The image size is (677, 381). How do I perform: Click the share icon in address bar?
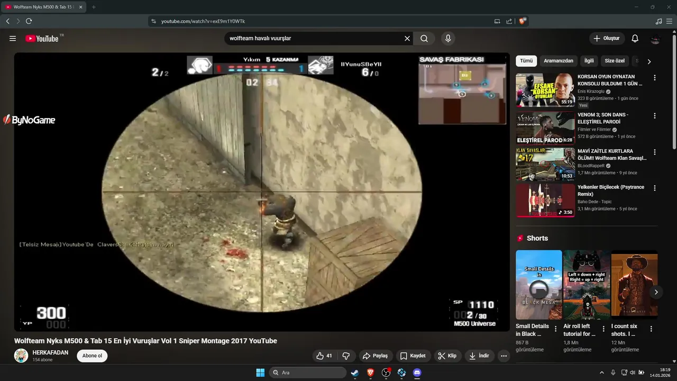coord(509,21)
